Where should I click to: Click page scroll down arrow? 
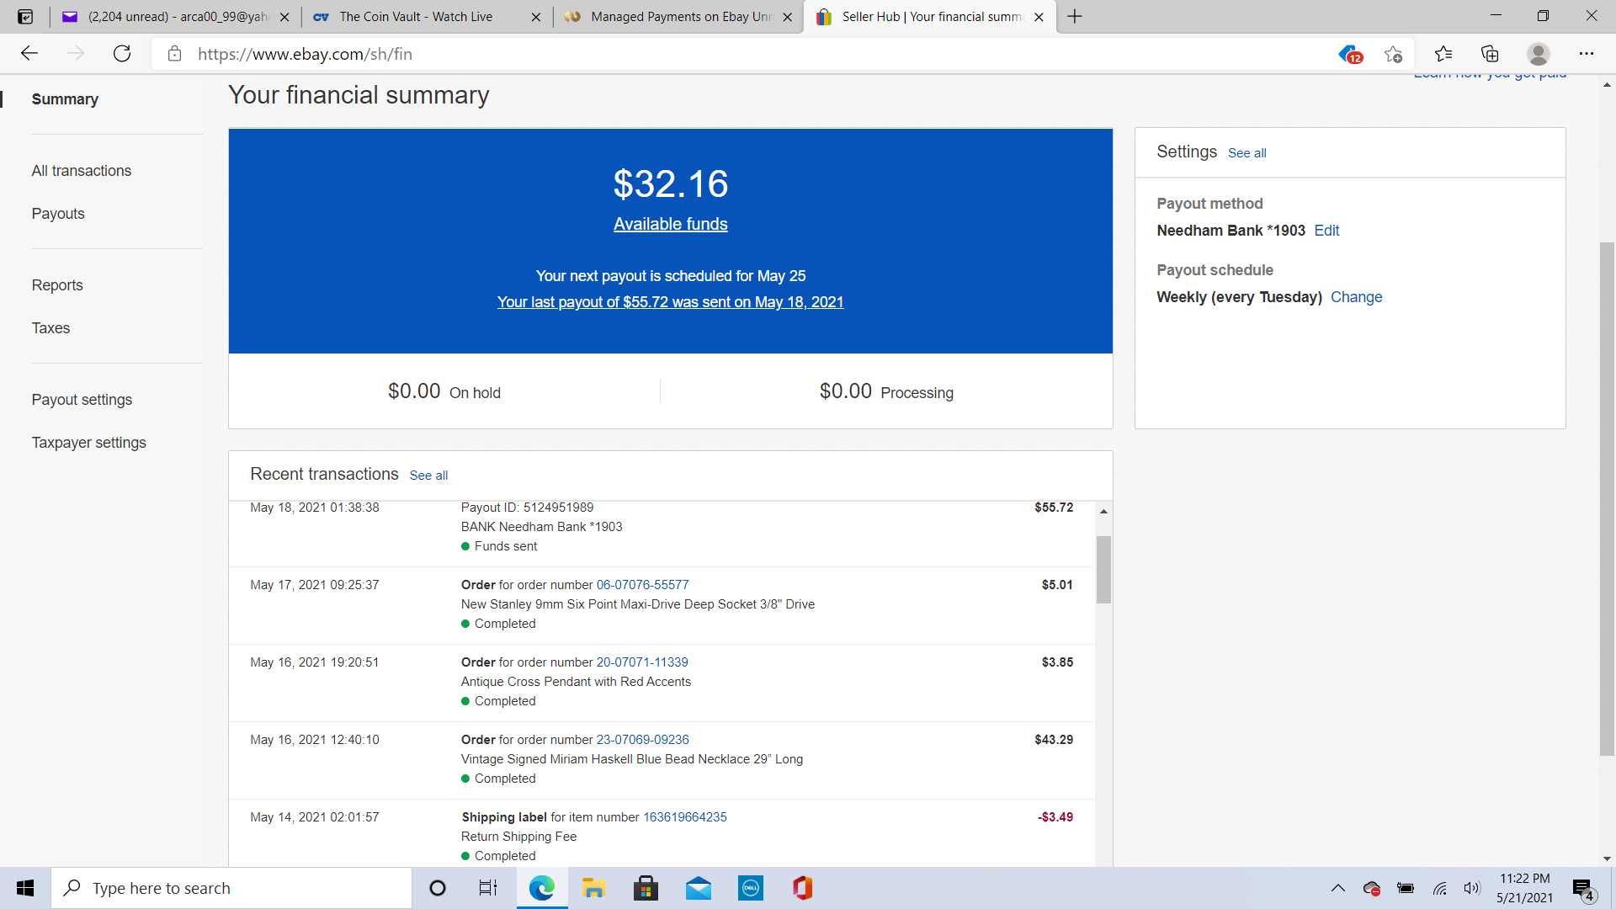(x=1607, y=859)
